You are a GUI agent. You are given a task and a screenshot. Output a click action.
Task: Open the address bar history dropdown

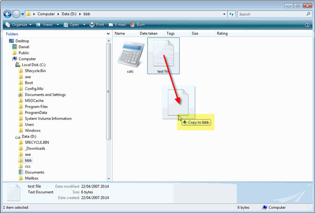[224, 14]
